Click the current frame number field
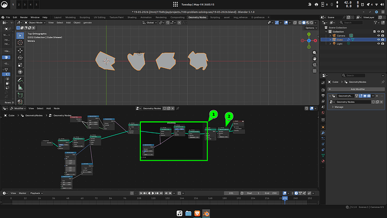387x218 pixels. [x=231, y=193]
